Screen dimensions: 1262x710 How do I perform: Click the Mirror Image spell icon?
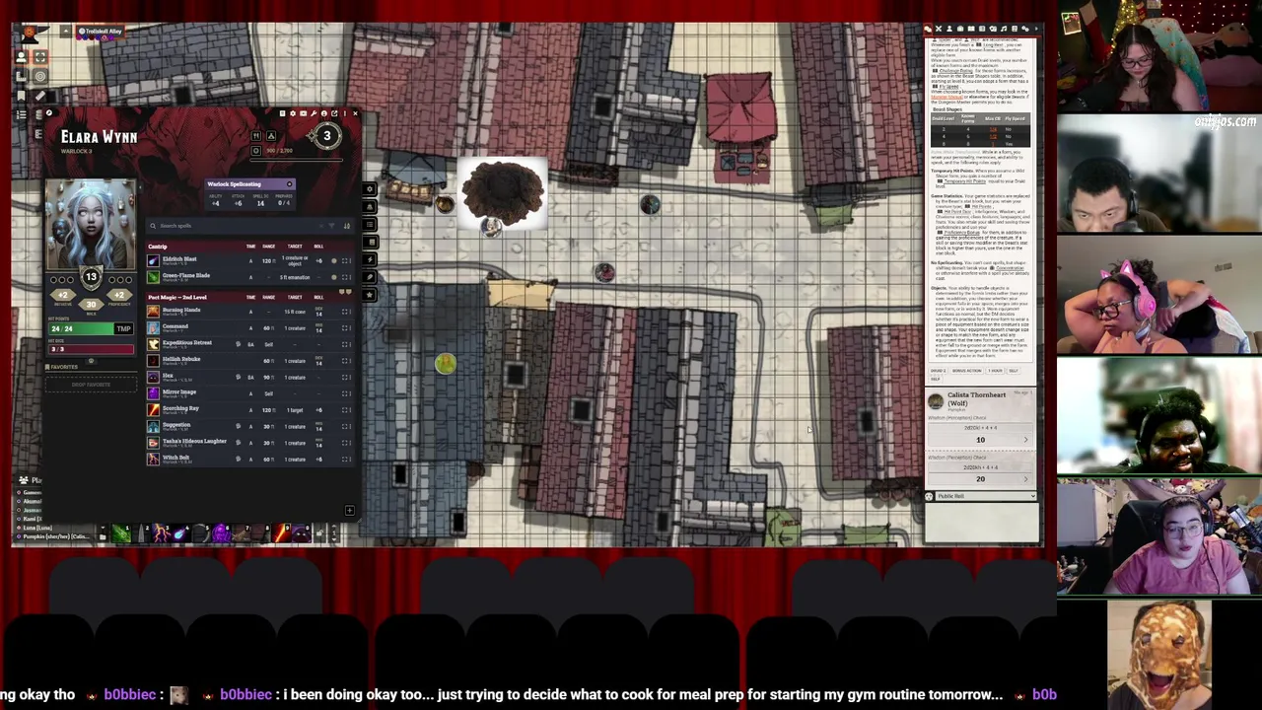pos(153,392)
